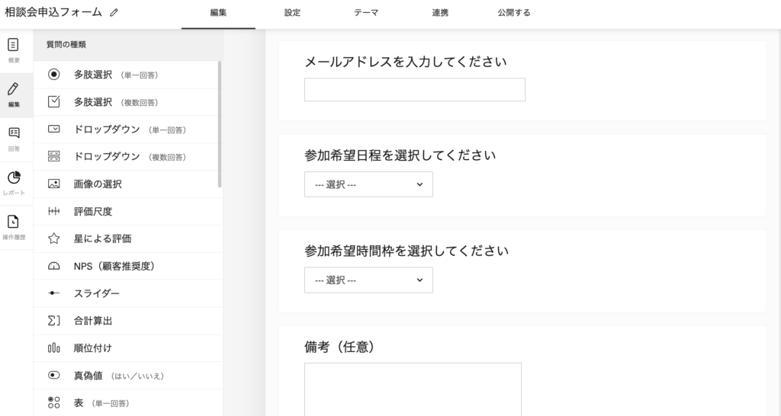Click the 画像の選択 picture icon
The width and height of the screenshot is (781, 416).
tap(54, 184)
